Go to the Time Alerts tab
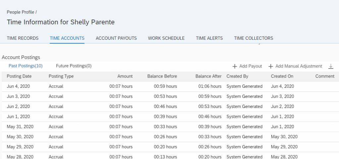 point(209,38)
